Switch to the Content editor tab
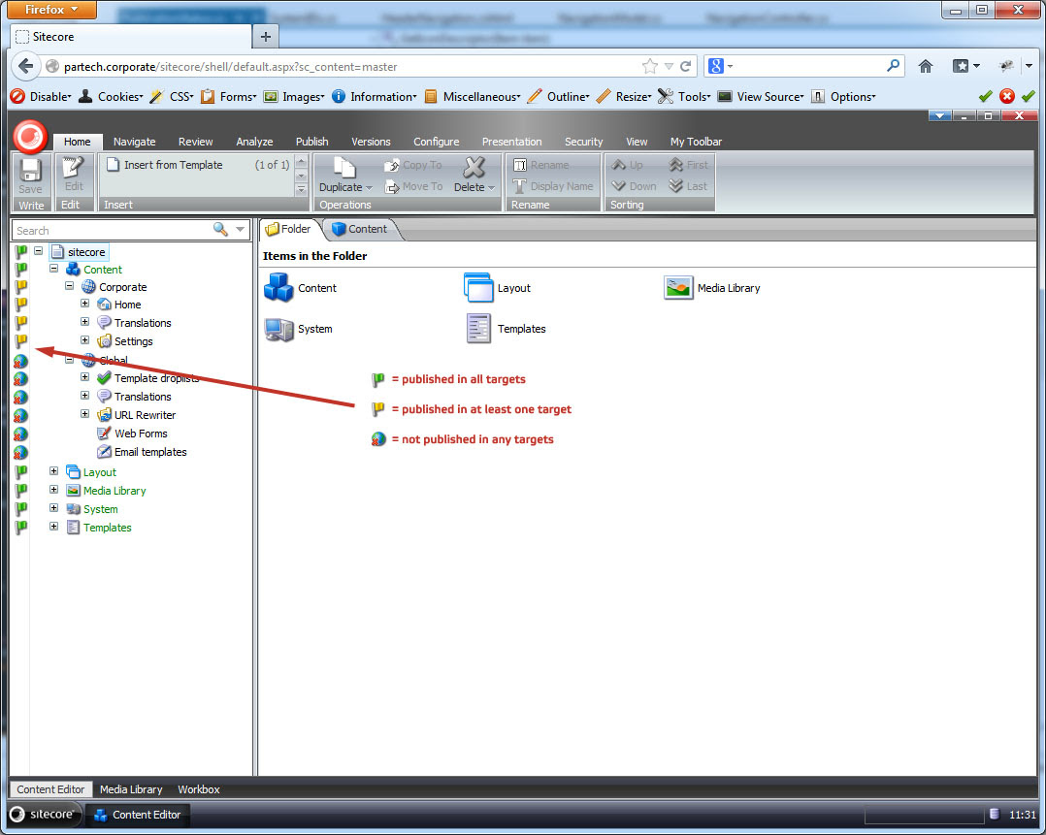The image size is (1046, 835). (360, 229)
